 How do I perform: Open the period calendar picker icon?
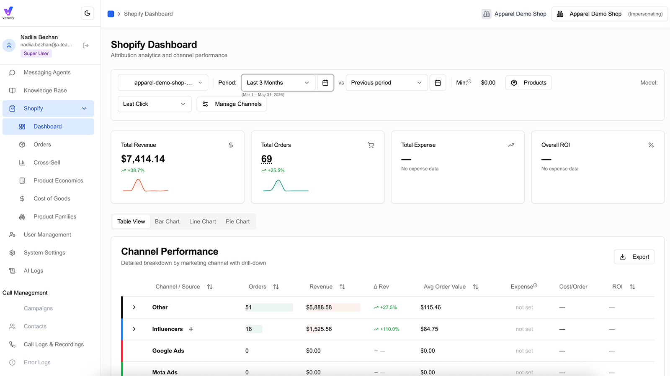[325, 83]
